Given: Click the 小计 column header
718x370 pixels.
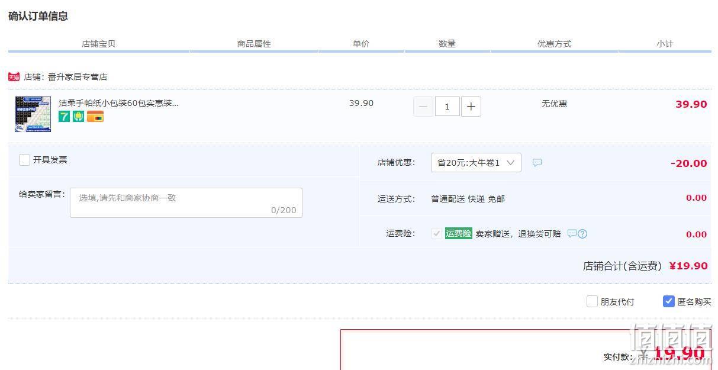Looking at the screenshot, I should [665, 44].
